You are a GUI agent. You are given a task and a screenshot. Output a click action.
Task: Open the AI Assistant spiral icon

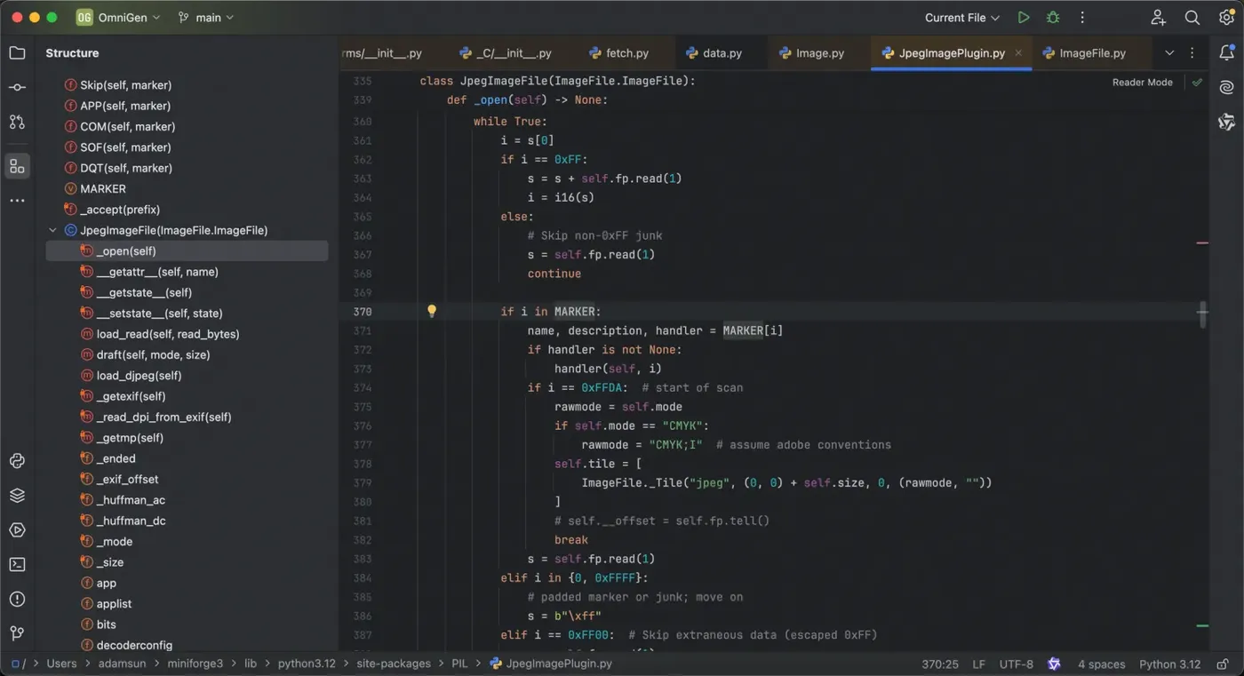[1227, 87]
